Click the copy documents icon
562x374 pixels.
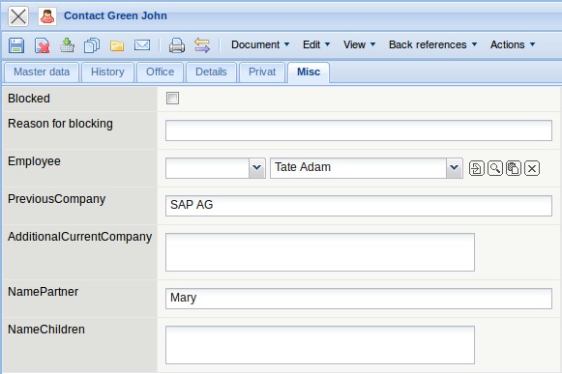pyautogui.click(x=92, y=45)
